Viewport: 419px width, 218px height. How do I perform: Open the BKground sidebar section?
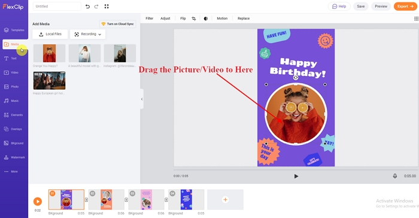pos(13,143)
